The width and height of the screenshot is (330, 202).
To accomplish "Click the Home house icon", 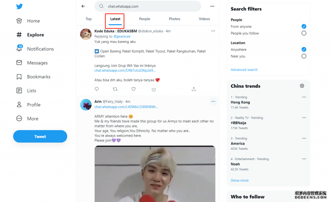I will 19,21.
